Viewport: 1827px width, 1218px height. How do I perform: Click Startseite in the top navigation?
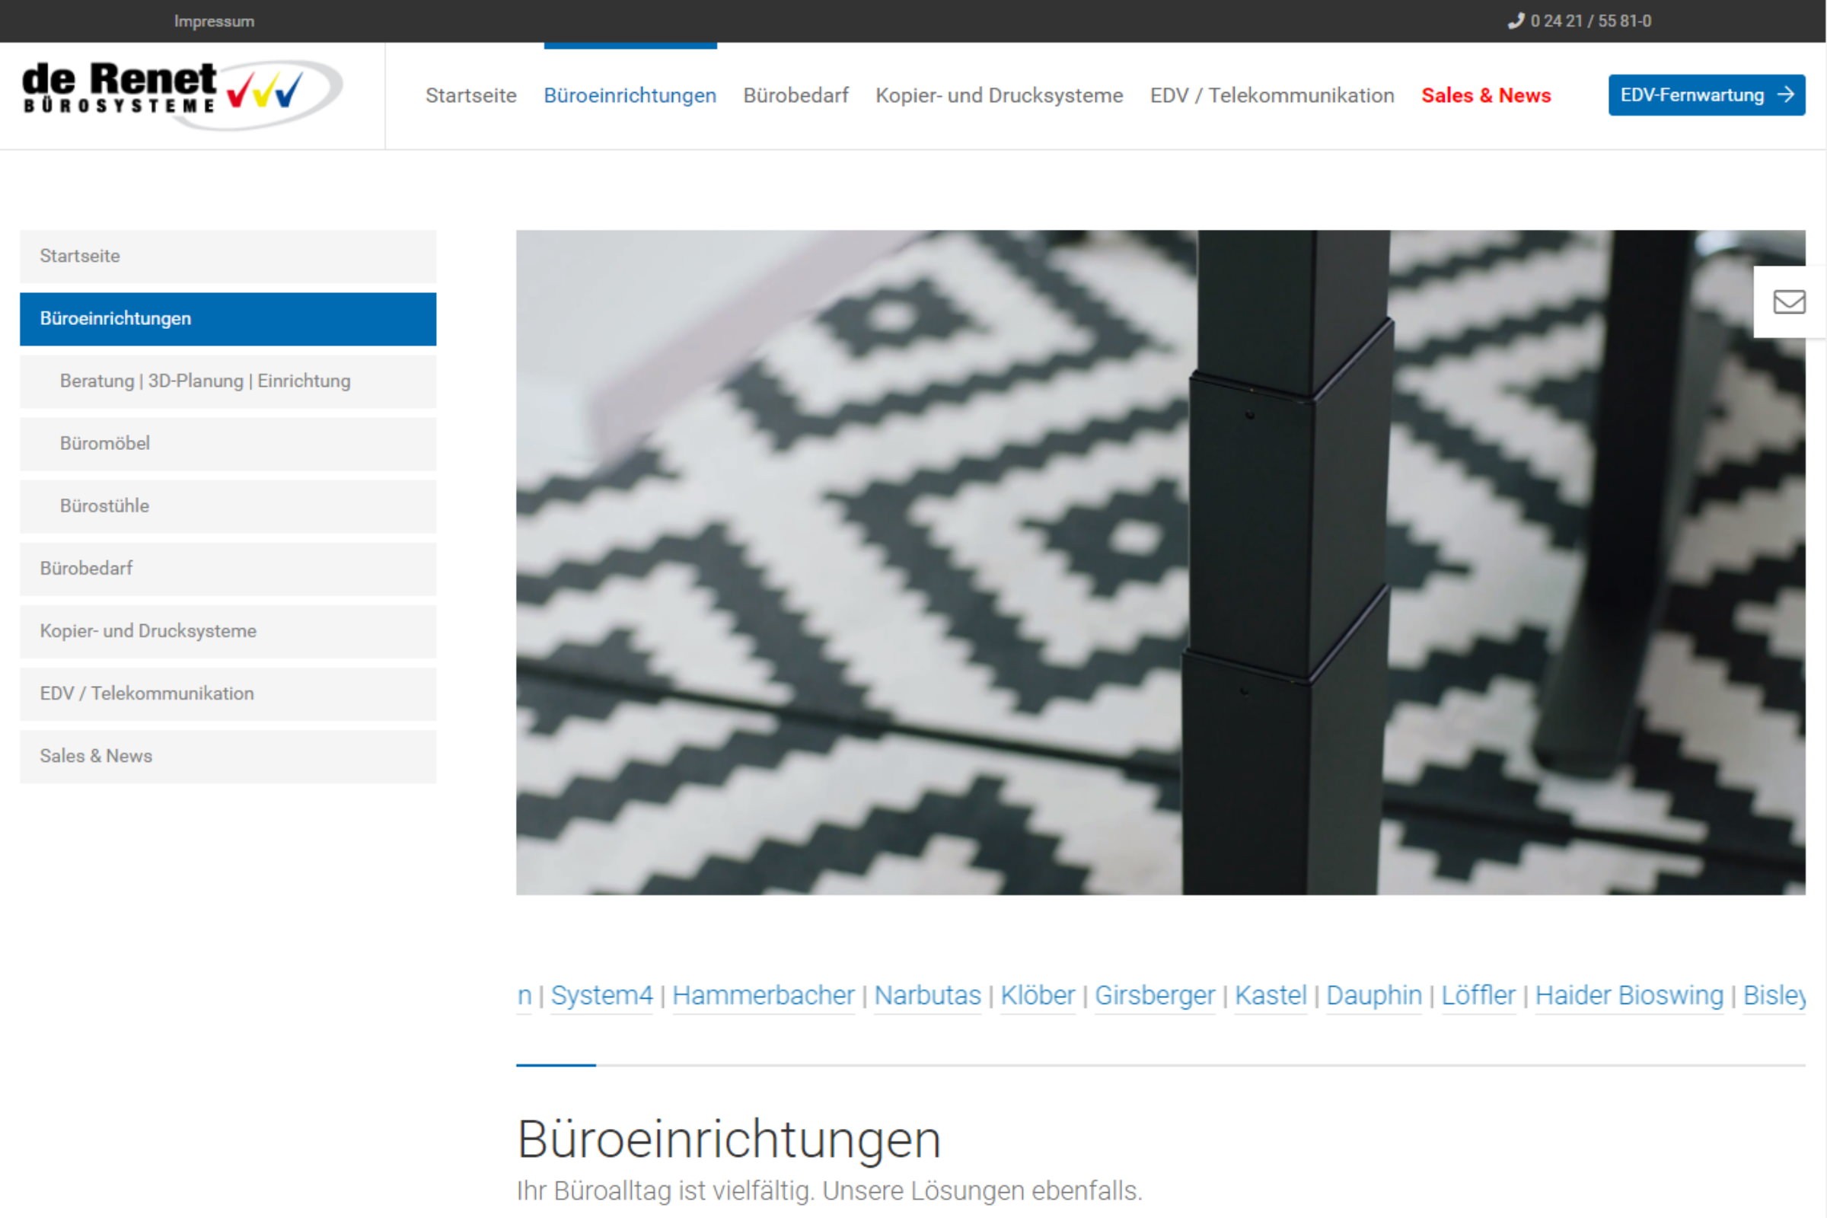(x=470, y=96)
